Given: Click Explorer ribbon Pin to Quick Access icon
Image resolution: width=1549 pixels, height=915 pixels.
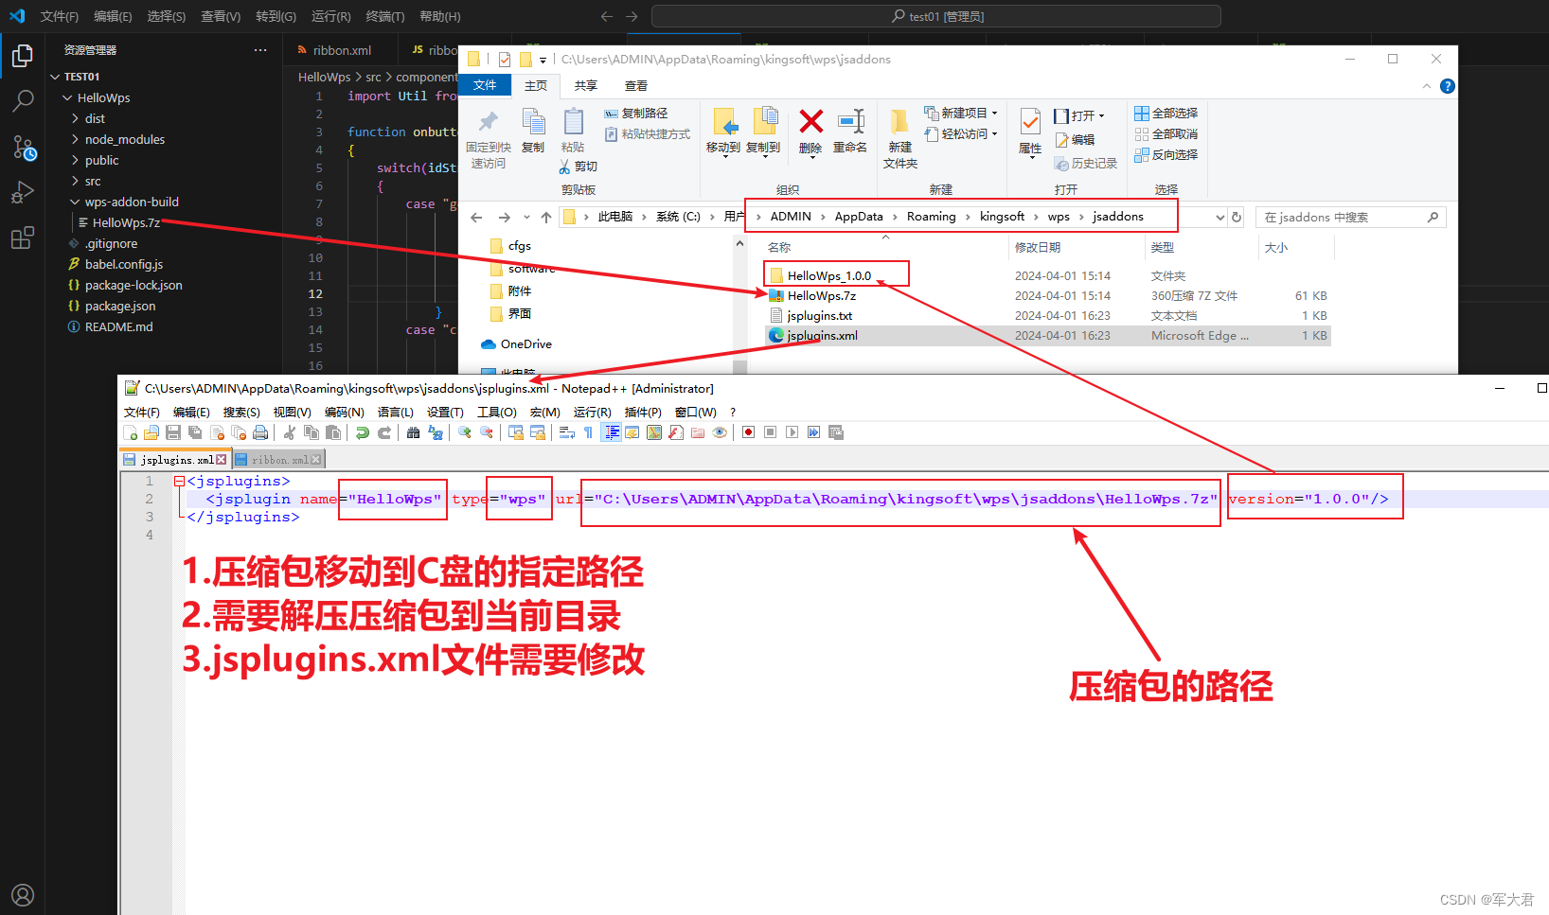Looking at the screenshot, I should pos(489,121).
